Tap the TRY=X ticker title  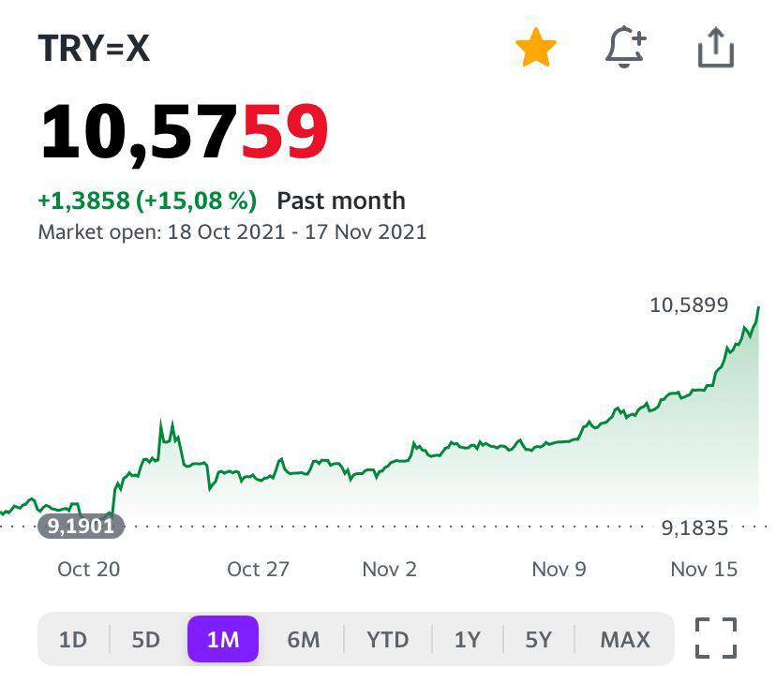click(x=94, y=49)
